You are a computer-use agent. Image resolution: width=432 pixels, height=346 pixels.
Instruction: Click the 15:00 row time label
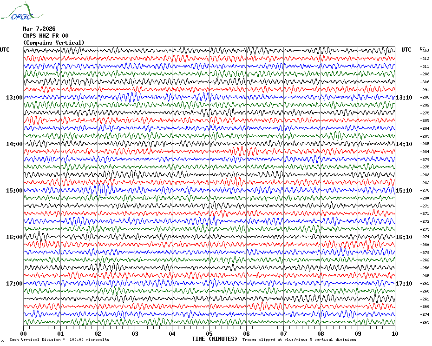pos(14,191)
